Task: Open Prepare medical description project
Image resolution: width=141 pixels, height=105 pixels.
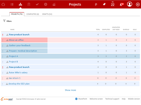Action: (x=23, y=51)
